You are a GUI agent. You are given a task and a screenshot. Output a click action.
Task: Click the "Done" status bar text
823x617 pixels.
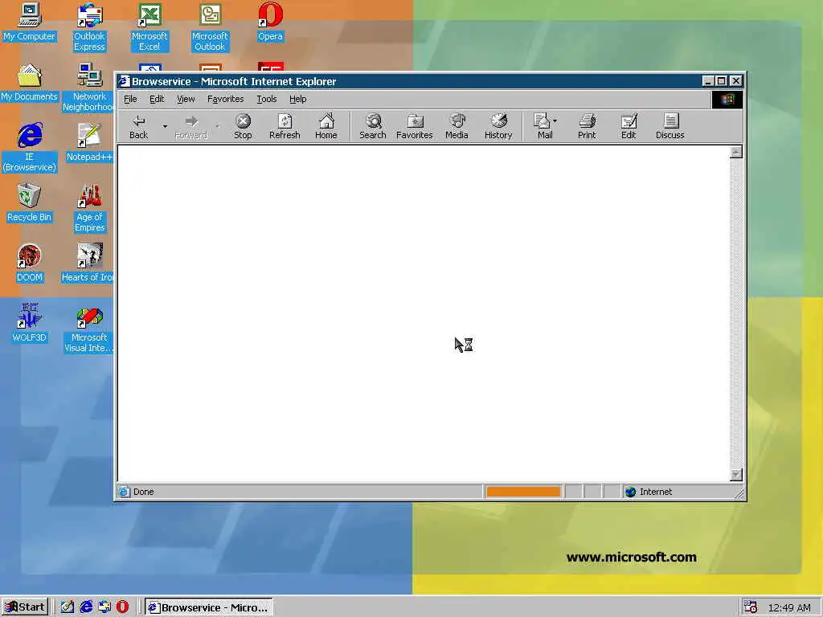pyautogui.click(x=143, y=492)
